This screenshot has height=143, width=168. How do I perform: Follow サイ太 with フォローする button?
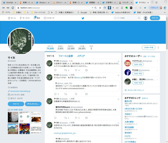point(149,48)
